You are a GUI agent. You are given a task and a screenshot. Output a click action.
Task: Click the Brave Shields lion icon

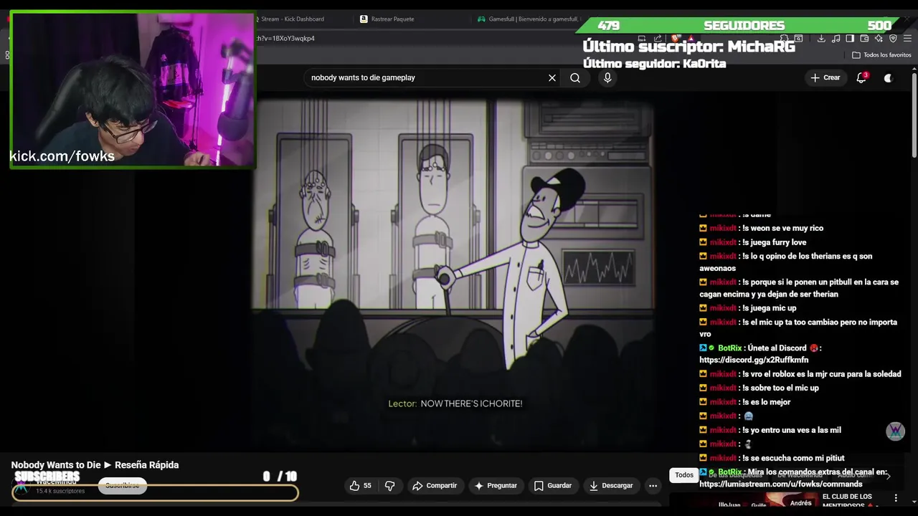pyautogui.click(x=675, y=38)
